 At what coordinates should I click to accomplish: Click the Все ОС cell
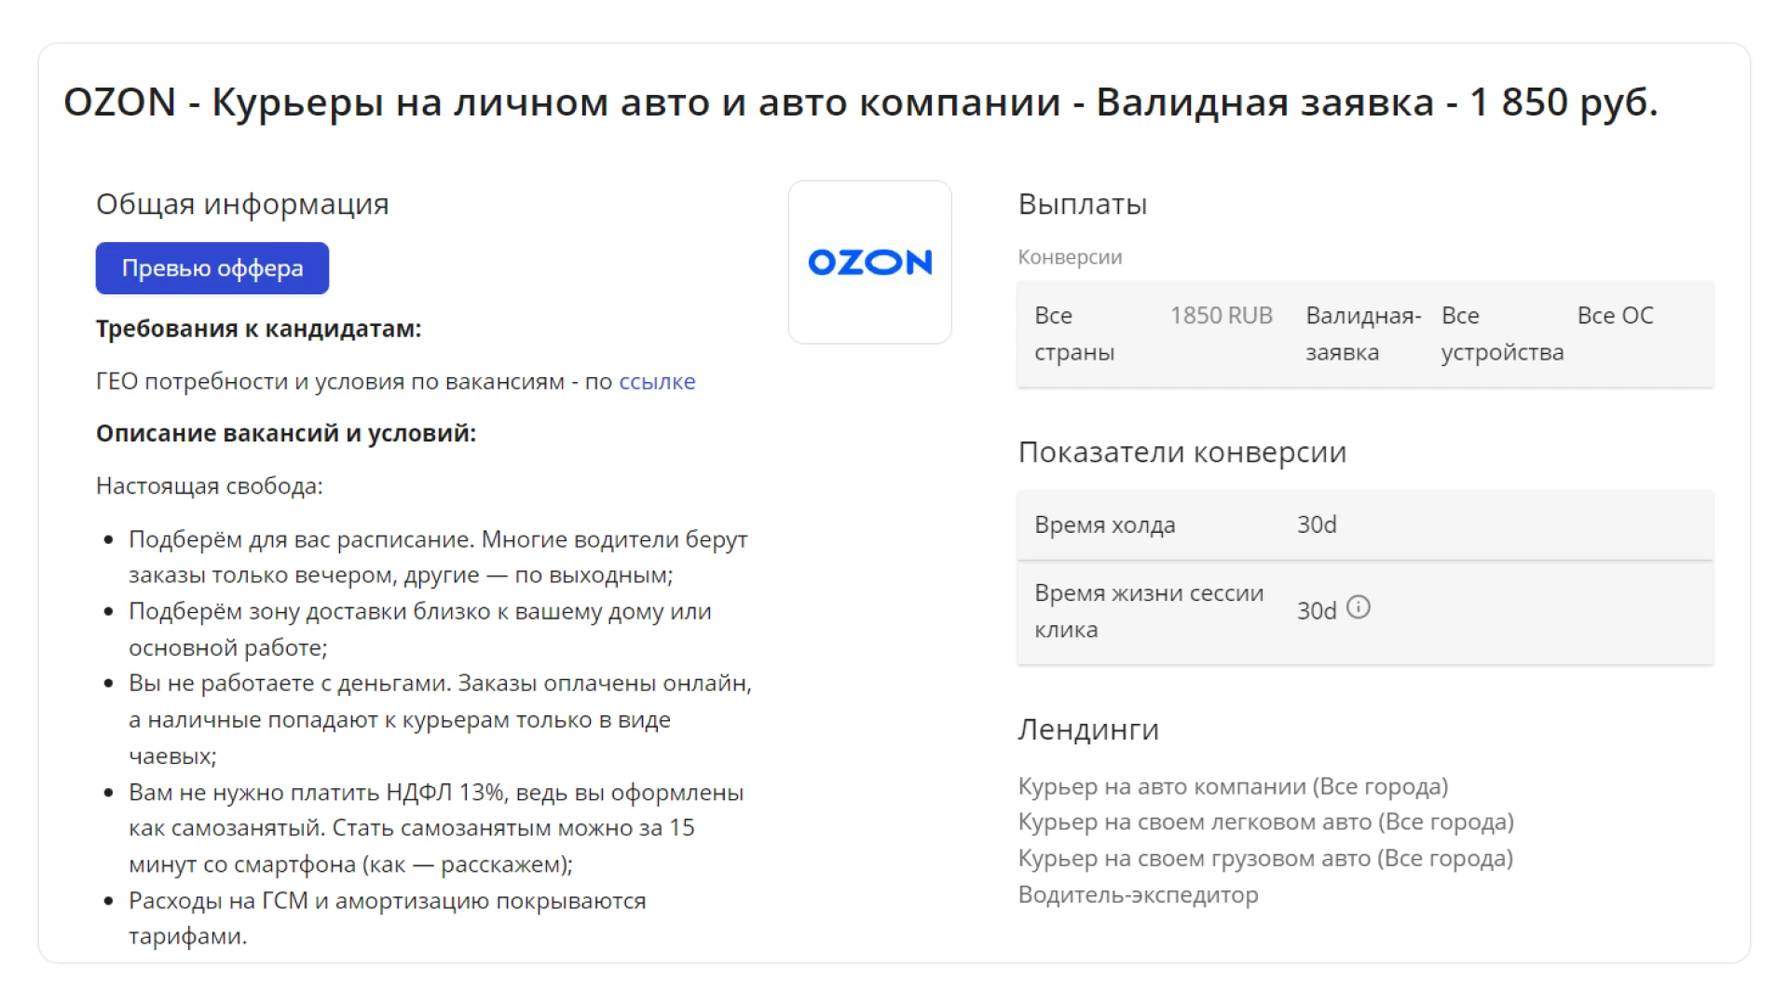(1615, 316)
